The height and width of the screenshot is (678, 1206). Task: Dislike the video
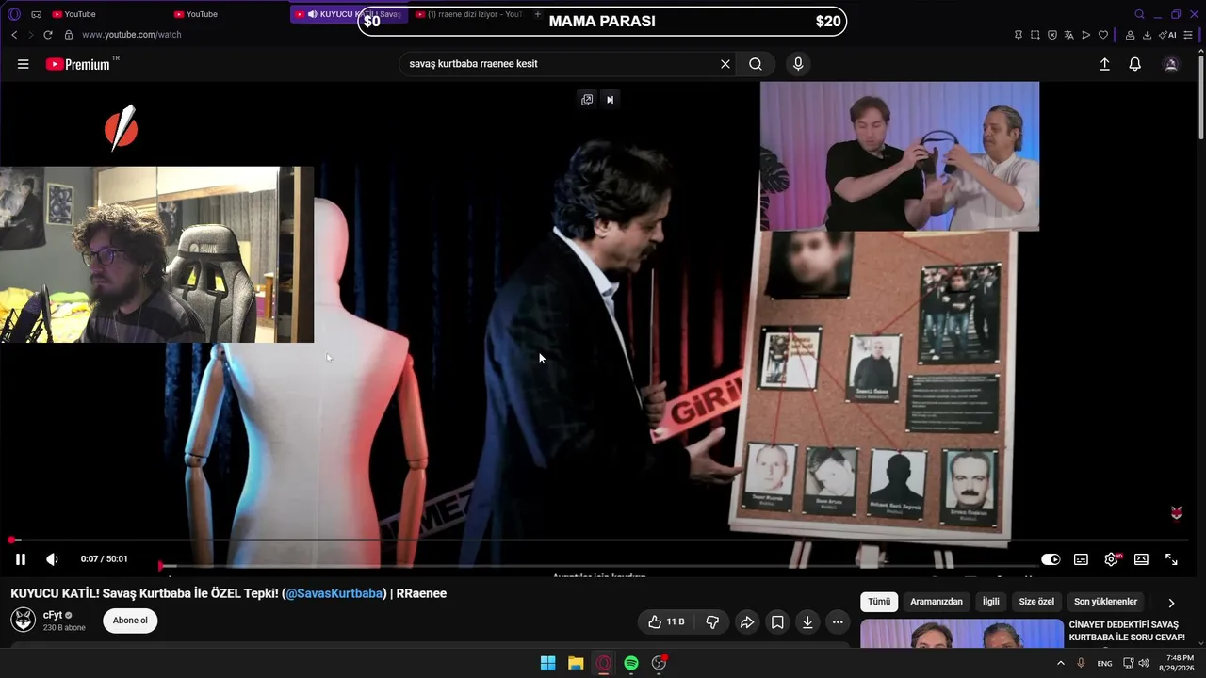click(712, 622)
